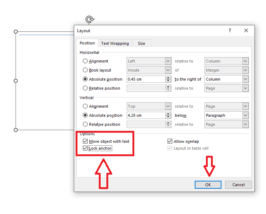Click the shape's bottom-left resize handle
Viewport: 266px width, 214px height.
coord(16,130)
